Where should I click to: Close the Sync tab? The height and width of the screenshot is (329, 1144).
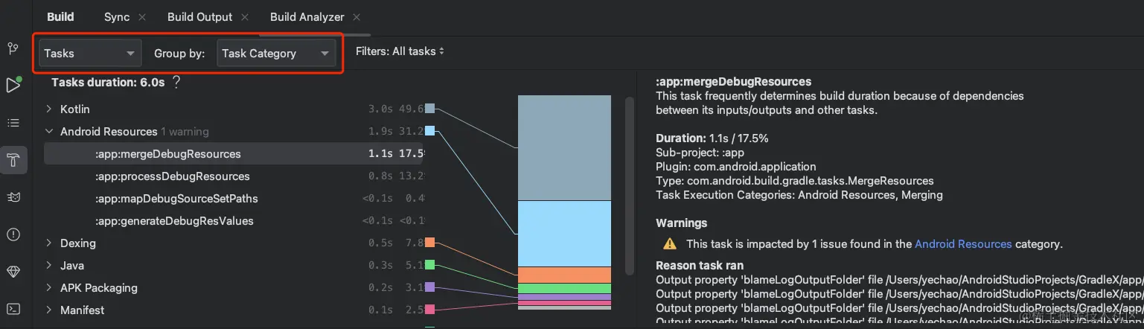[x=142, y=17]
